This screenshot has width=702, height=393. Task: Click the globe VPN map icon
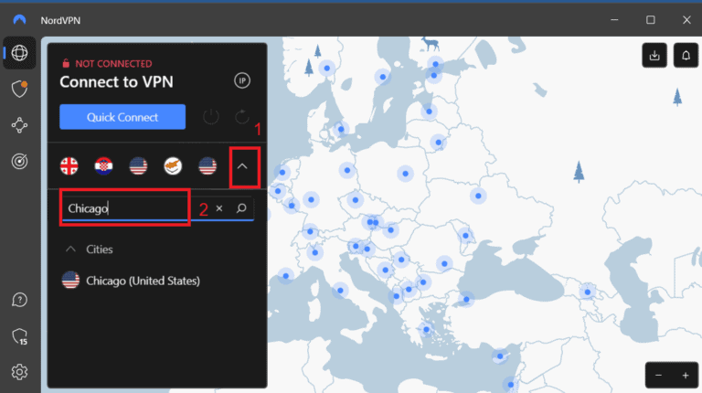point(19,52)
